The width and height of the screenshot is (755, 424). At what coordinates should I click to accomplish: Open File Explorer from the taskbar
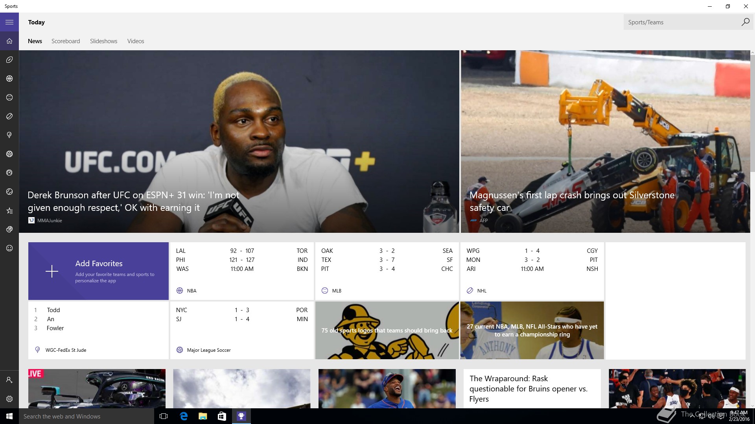tap(203, 416)
